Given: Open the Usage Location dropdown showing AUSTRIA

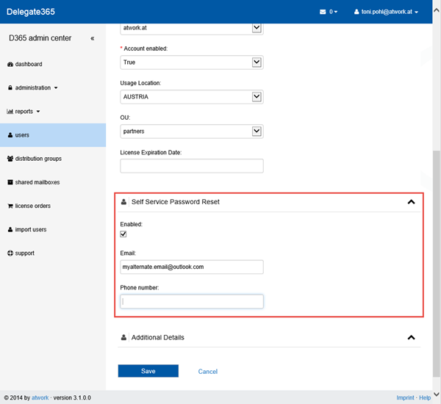Looking at the screenshot, I should [x=257, y=97].
